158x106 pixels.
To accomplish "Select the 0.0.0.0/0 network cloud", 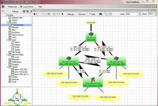I will click(x=91, y=22).
